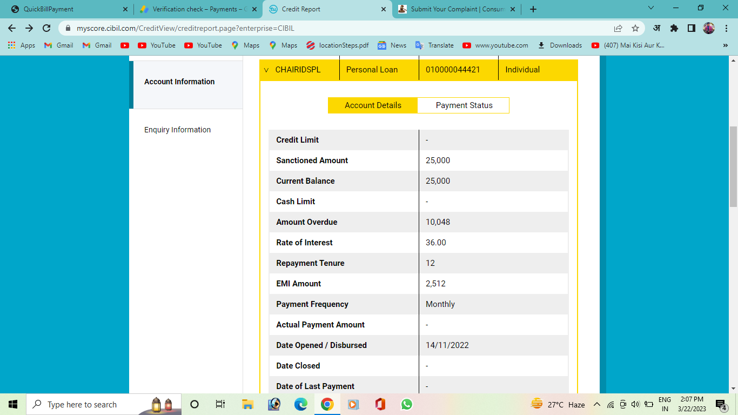Screen dimensions: 738x415
Task: Toggle the browser side panel icon
Action: click(x=691, y=28)
